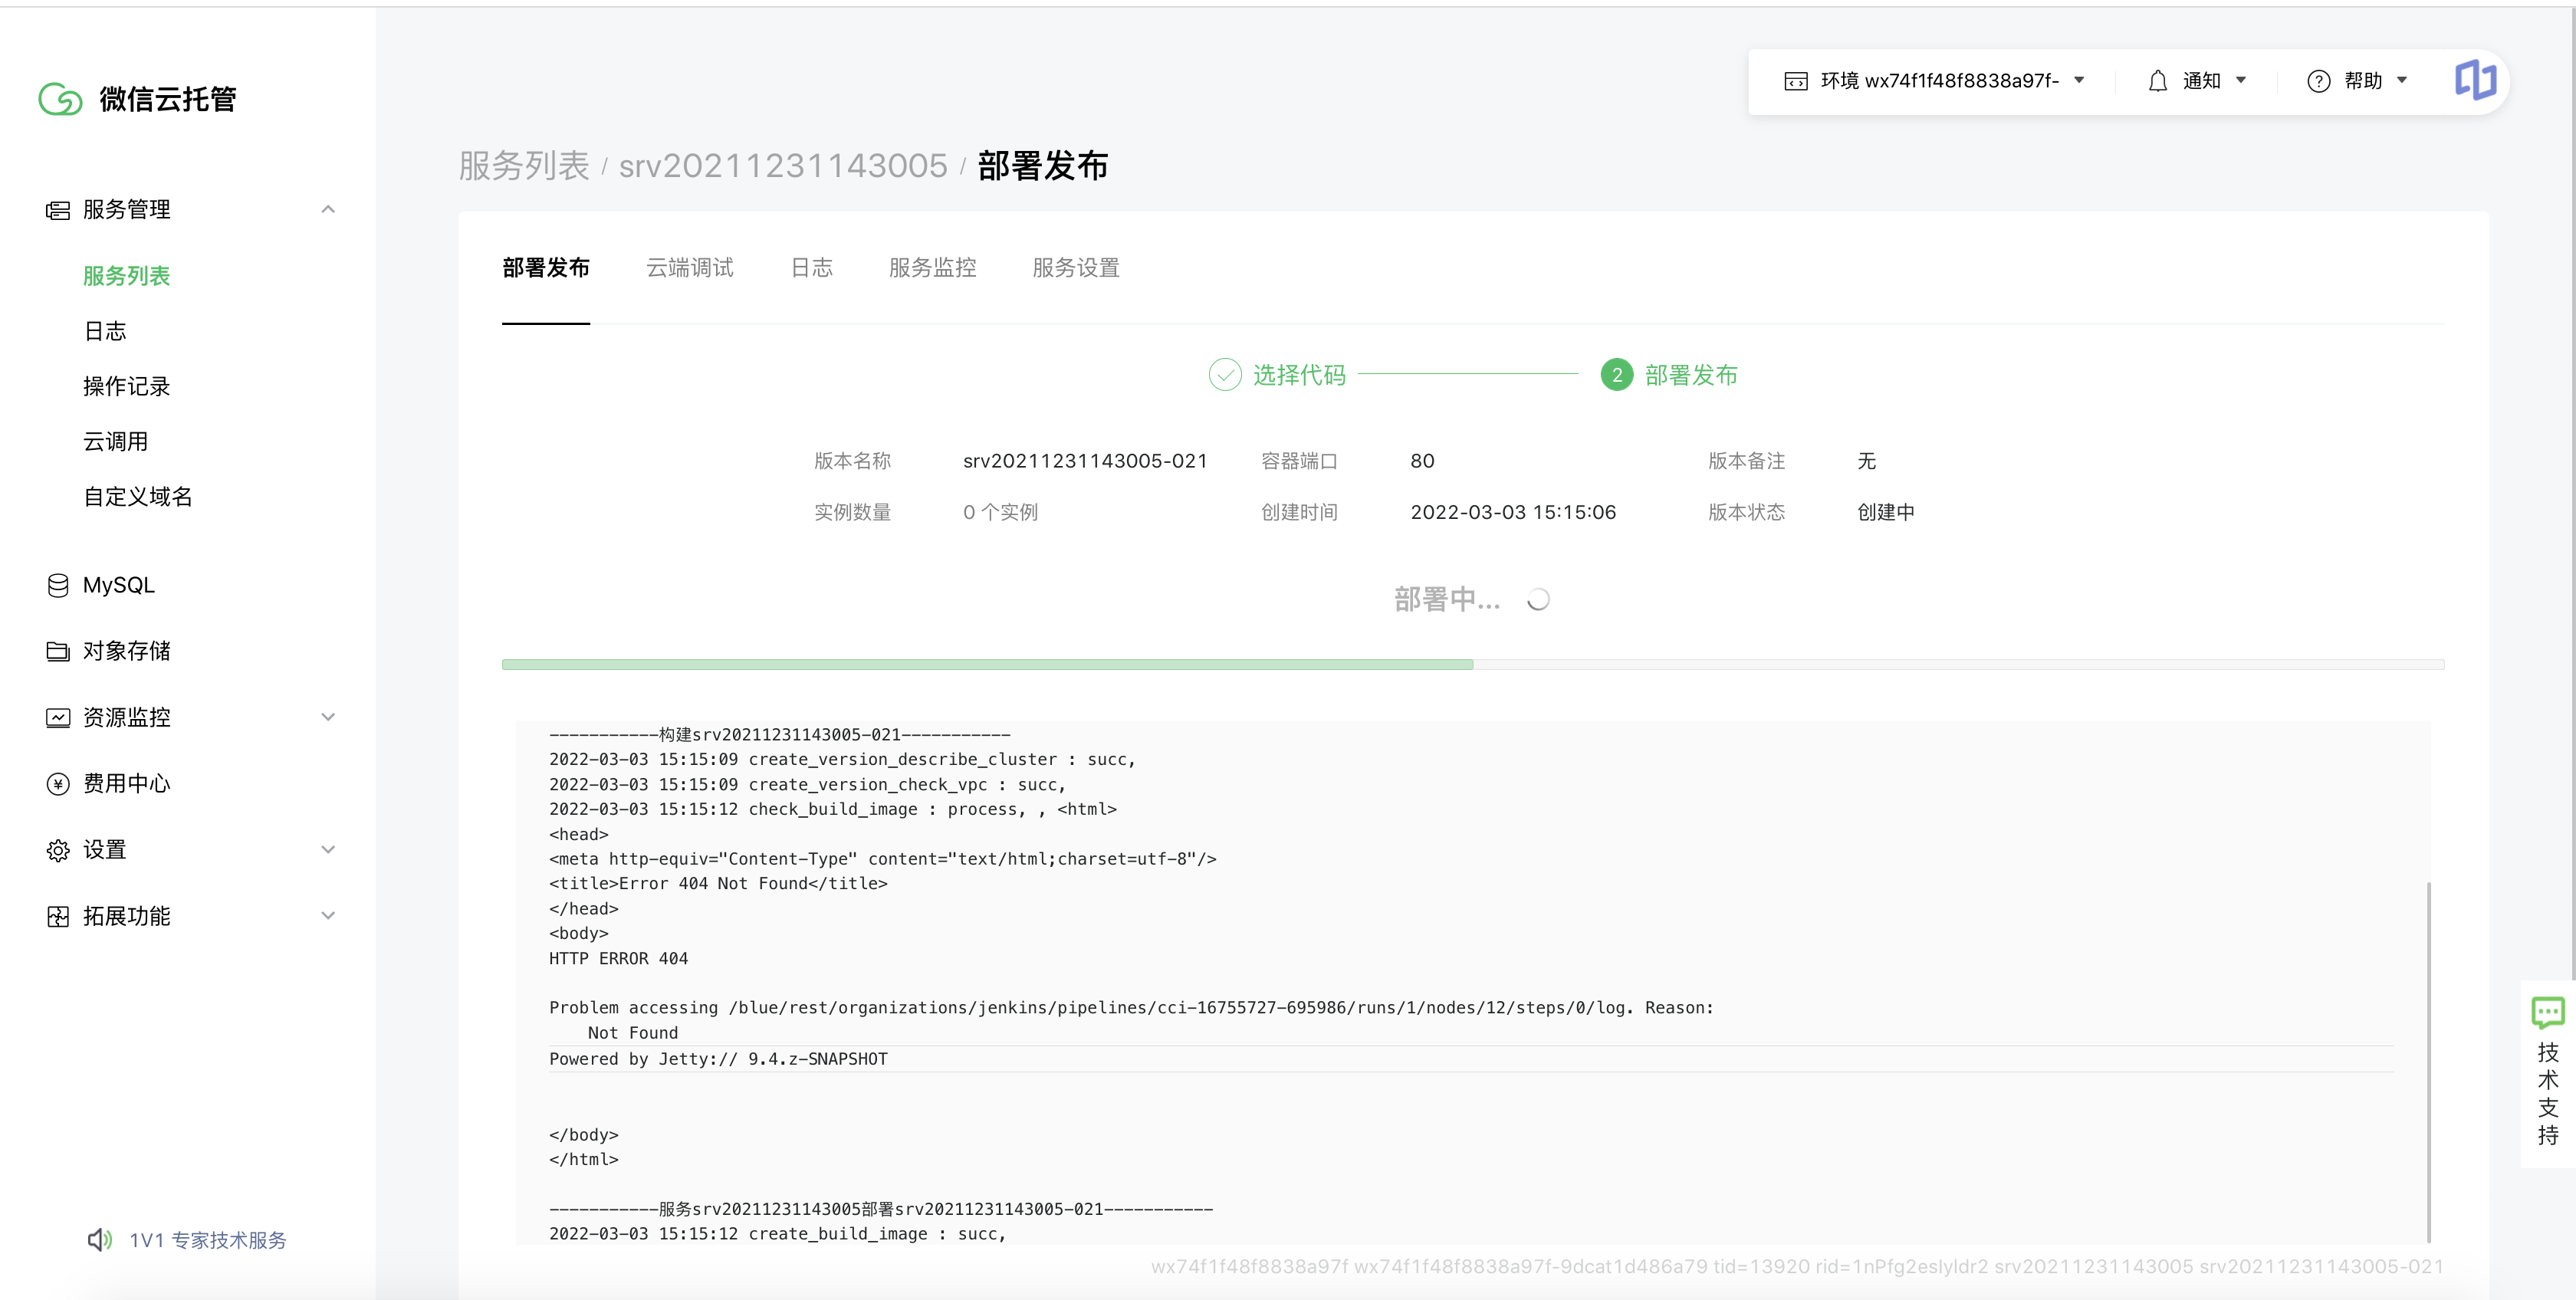Click the 资源监控 chart icon

(58, 717)
